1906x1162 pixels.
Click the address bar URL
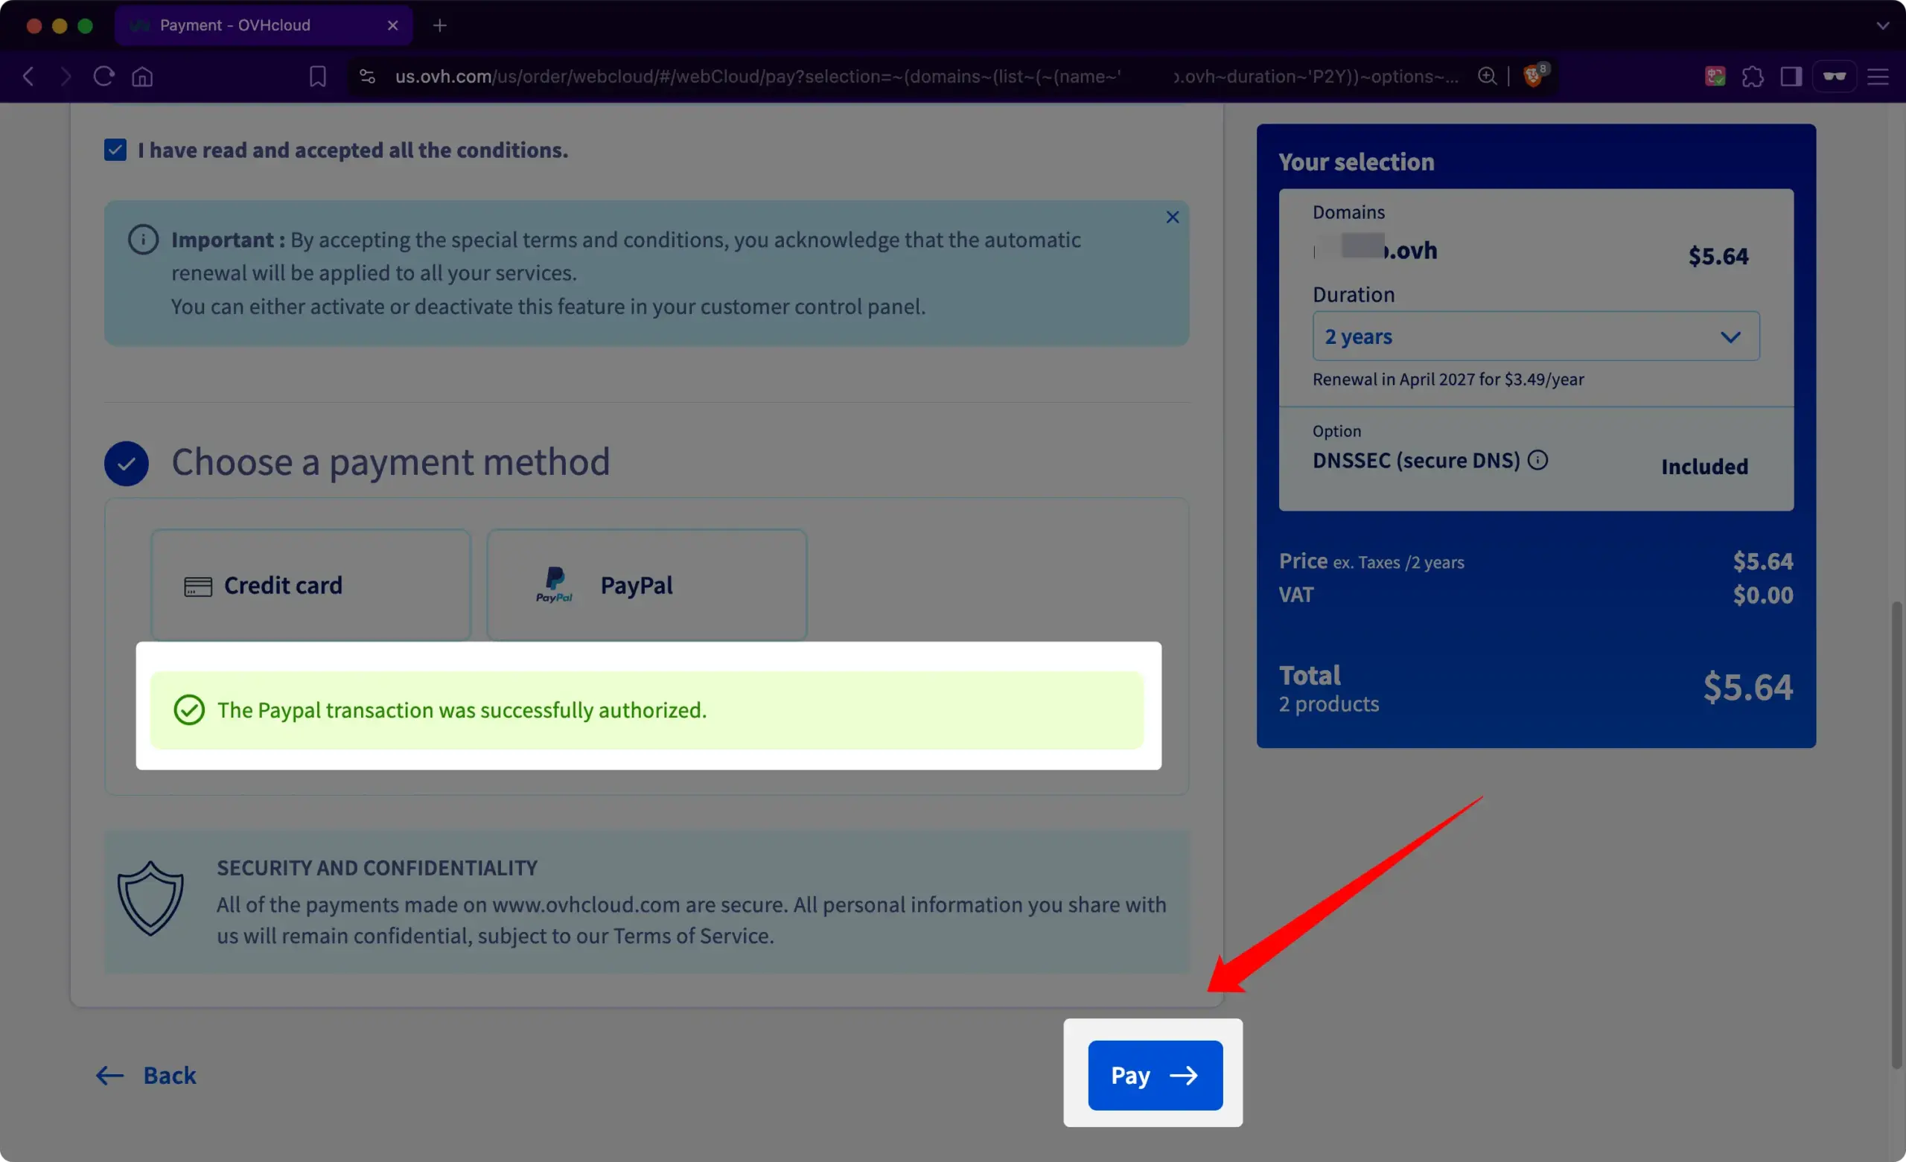[x=927, y=76]
